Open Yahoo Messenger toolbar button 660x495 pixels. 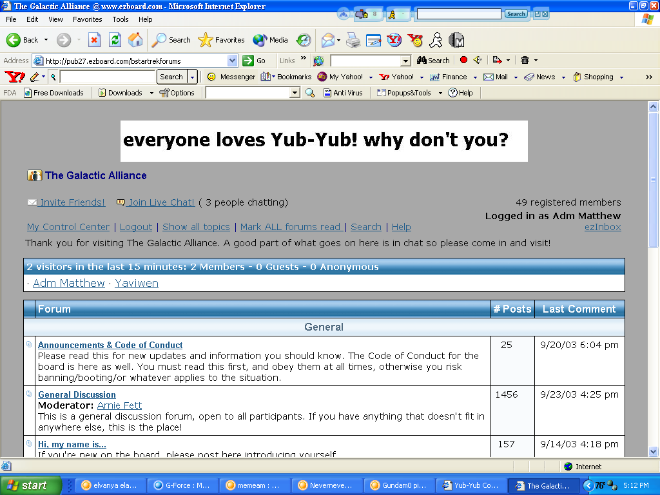click(231, 77)
